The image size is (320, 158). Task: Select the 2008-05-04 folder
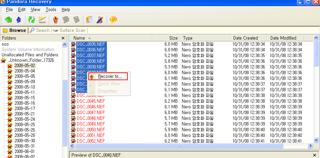point(25,71)
